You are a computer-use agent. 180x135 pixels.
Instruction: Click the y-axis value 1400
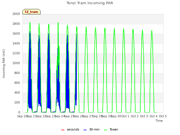coord(16,43)
